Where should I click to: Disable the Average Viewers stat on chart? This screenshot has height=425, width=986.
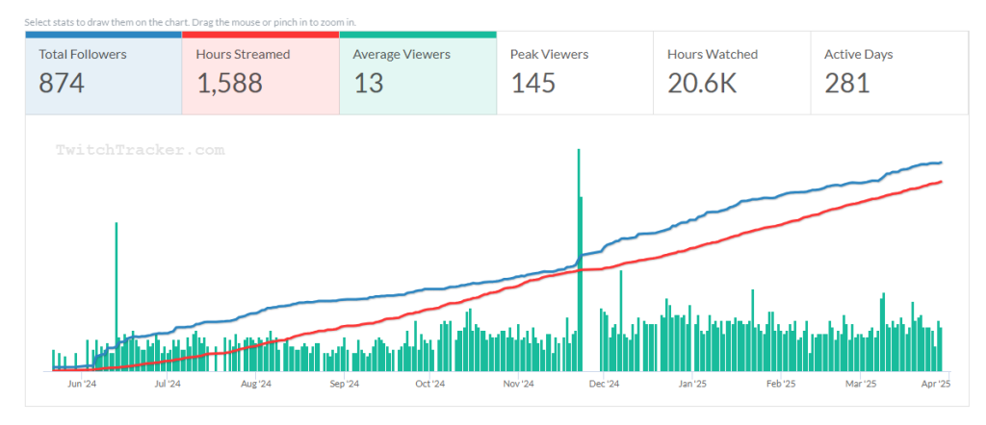[x=417, y=72]
